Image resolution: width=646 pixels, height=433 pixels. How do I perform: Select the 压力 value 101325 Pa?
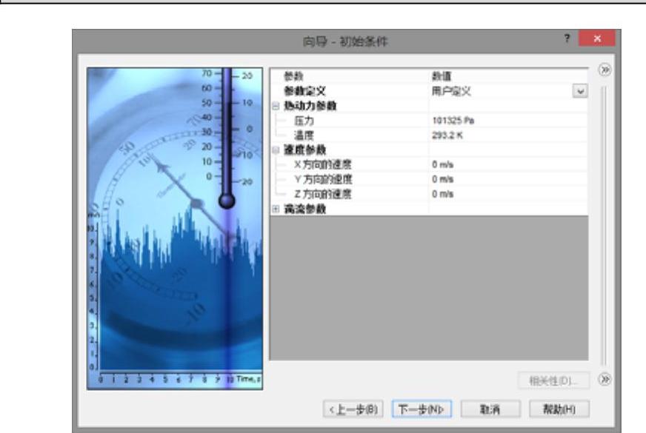coord(453,121)
